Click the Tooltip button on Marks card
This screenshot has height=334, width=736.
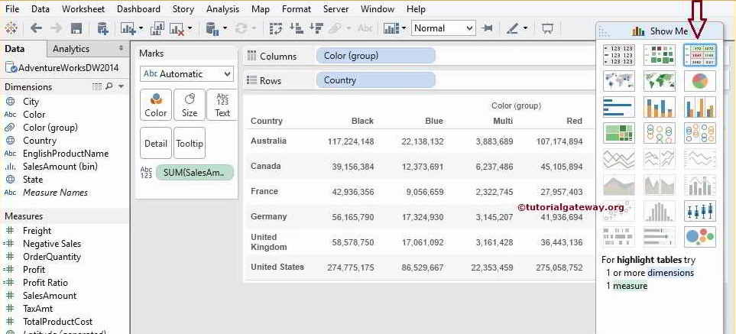click(190, 143)
